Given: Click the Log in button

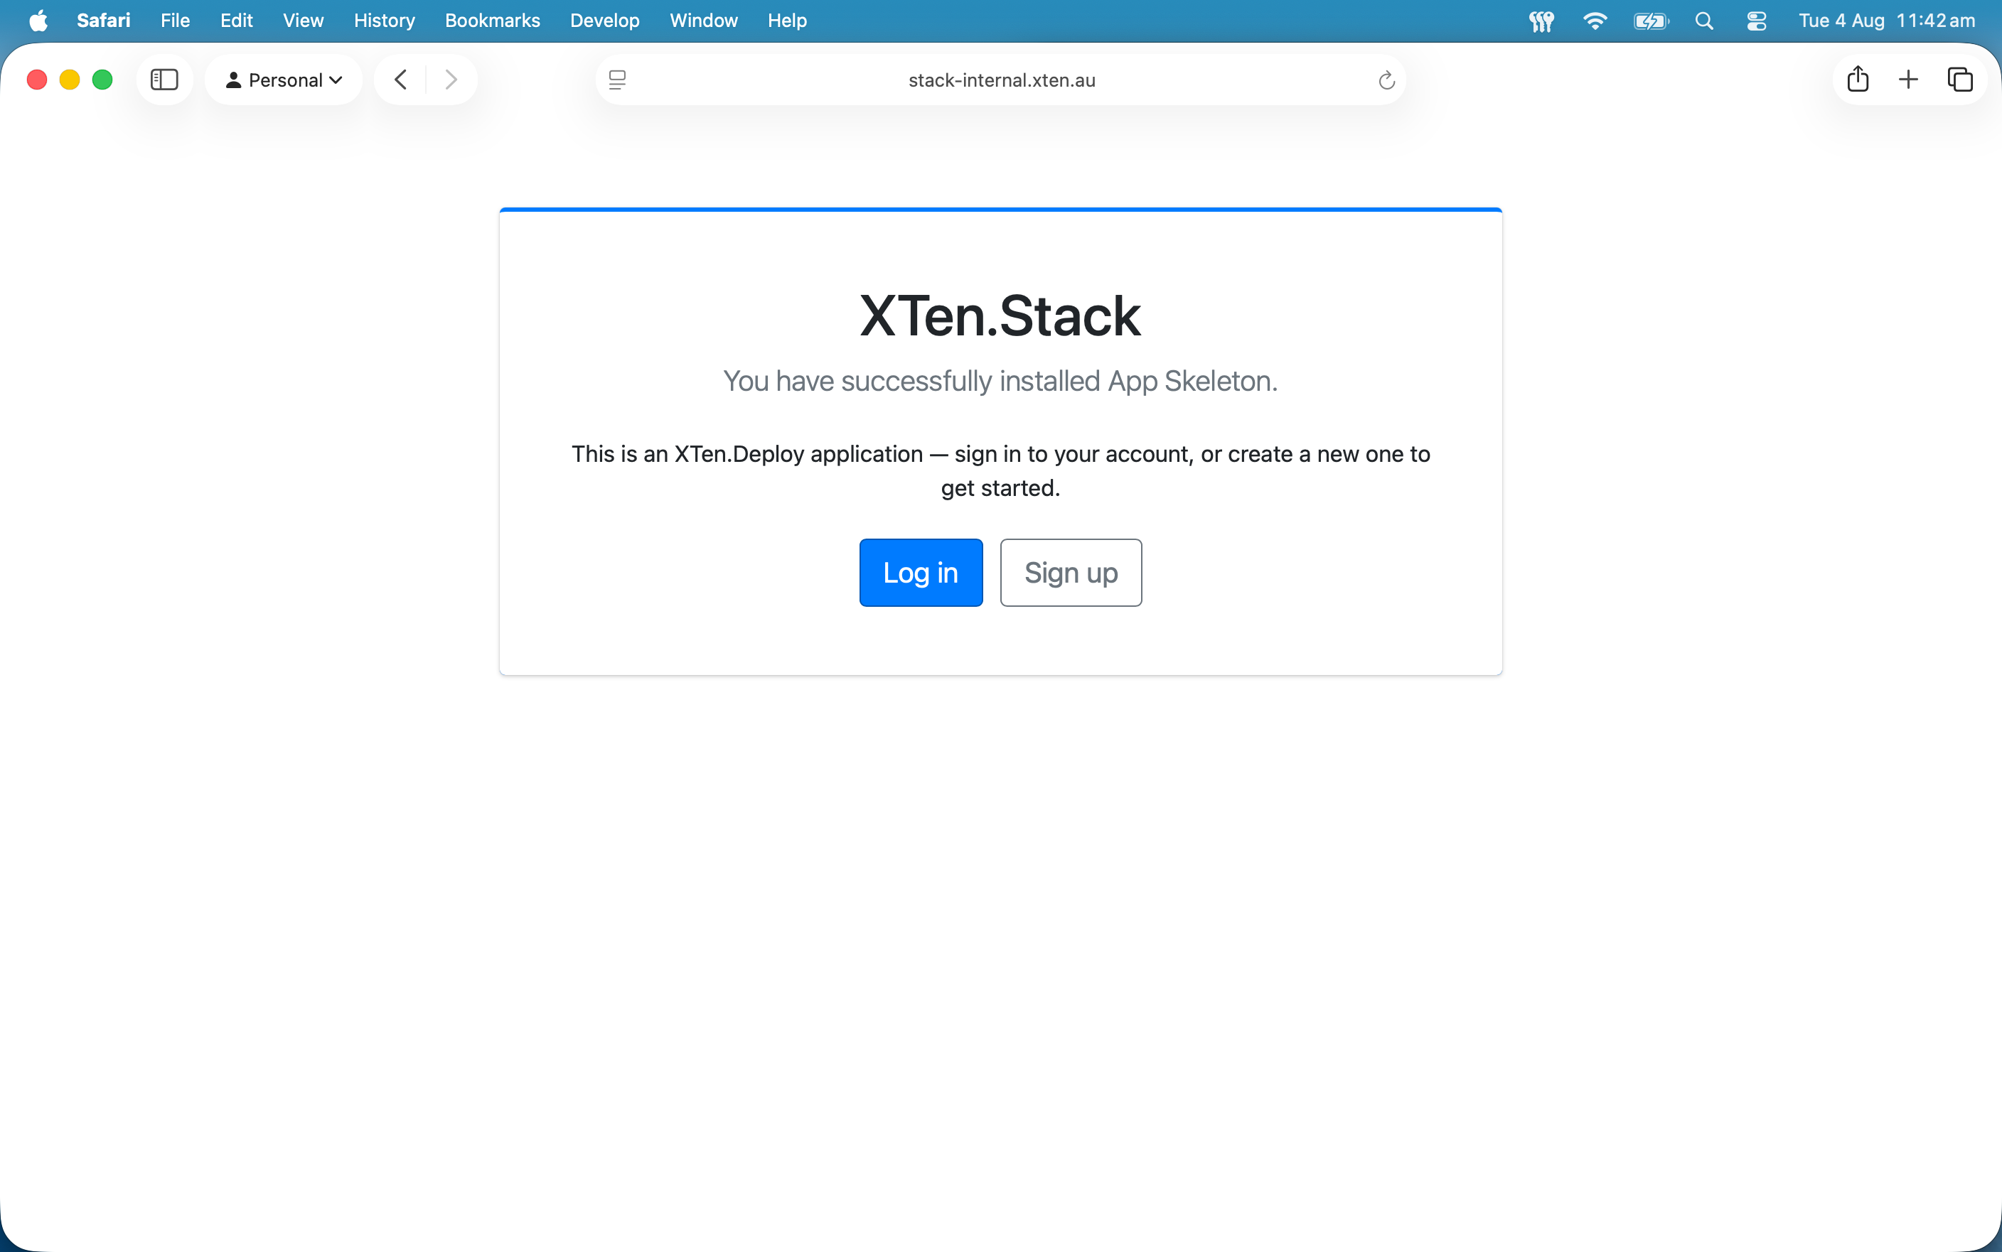Looking at the screenshot, I should (921, 572).
